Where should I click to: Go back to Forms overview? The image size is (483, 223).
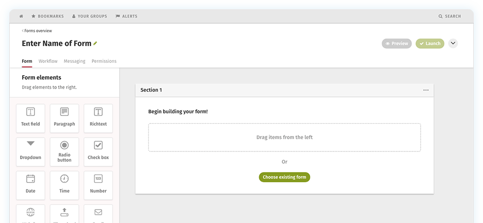(37, 31)
